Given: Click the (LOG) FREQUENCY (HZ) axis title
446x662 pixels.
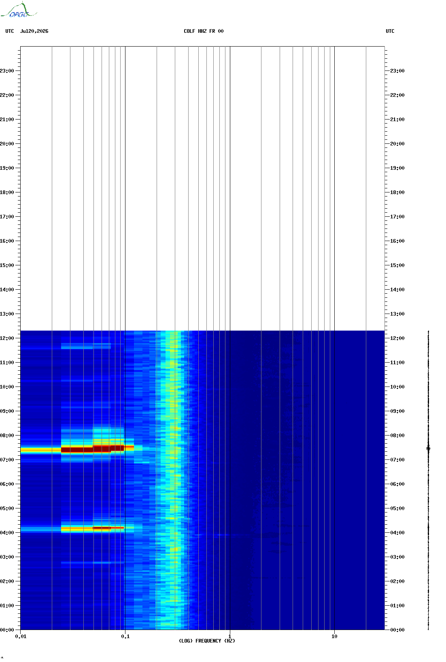Looking at the screenshot, I should coord(207,641).
